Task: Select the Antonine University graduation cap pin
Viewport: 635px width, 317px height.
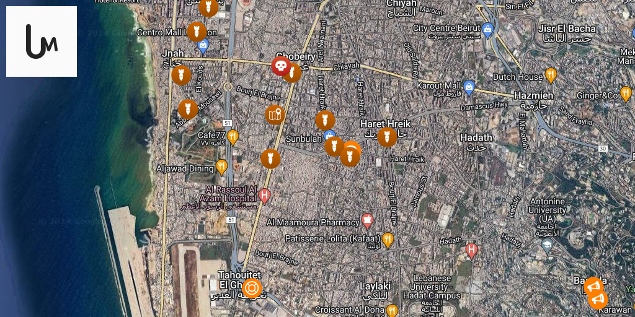Action: coord(547,245)
